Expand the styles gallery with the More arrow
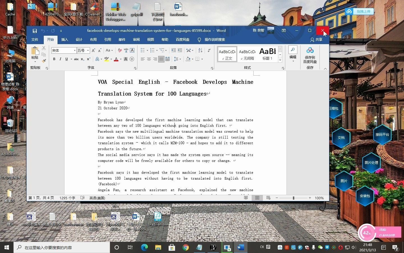 click(280, 60)
